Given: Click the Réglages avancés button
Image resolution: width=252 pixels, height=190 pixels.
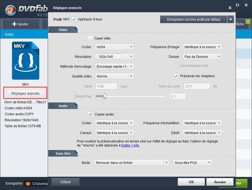Looking at the screenshot, I should click(25, 93).
